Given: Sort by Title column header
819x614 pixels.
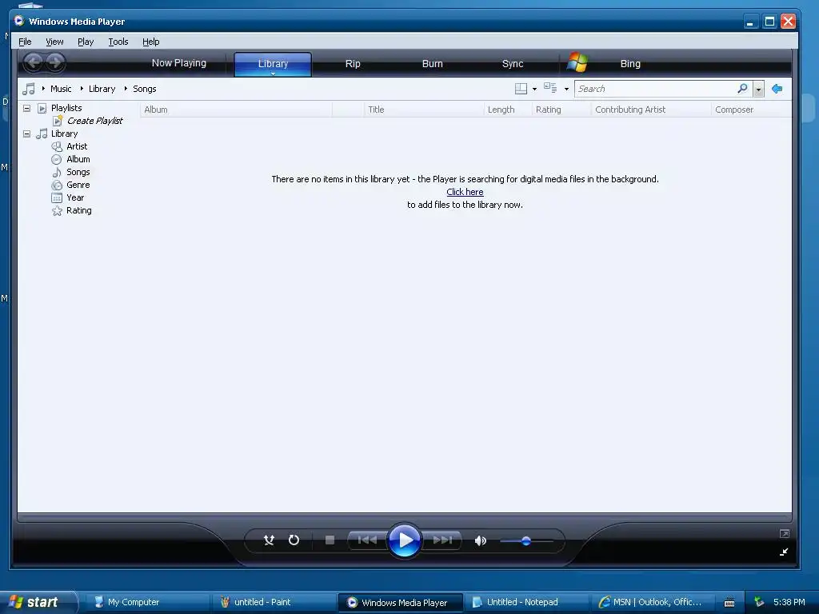Looking at the screenshot, I should click(424, 110).
